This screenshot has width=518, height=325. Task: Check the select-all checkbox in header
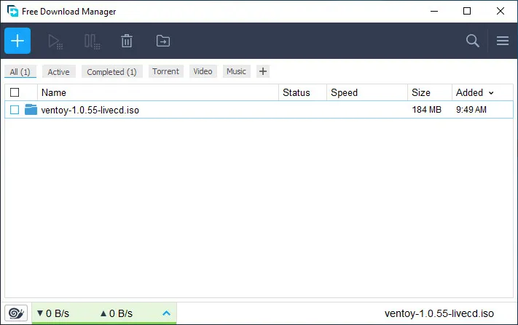15,92
